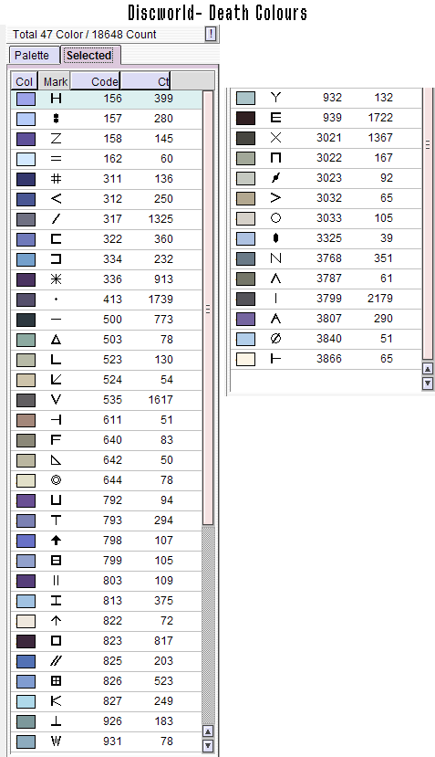Select count value 913
Image resolution: width=435 pixels, height=757 pixels.
[x=163, y=279]
